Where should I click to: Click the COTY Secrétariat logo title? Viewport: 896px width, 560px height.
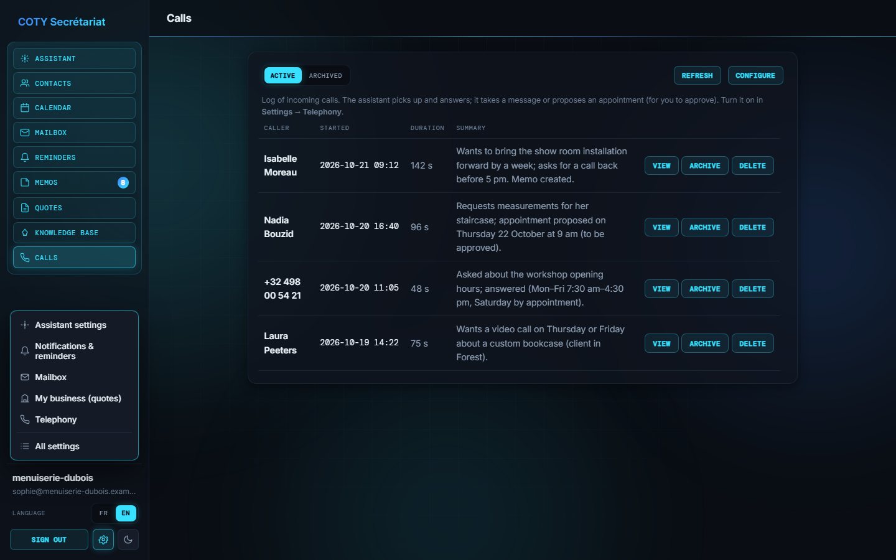coord(62,22)
